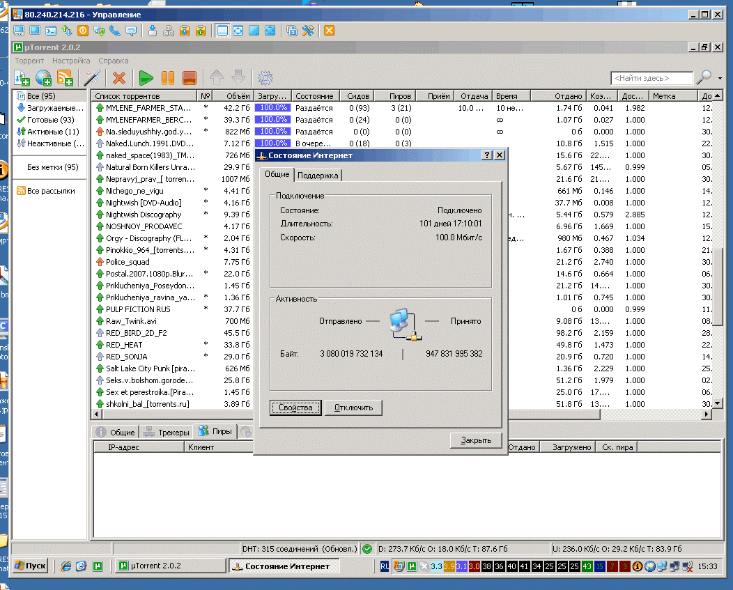Image resolution: width=733 pixels, height=590 pixels.
Task: Stop the torrent with the stop icon
Action: pos(189,78)
